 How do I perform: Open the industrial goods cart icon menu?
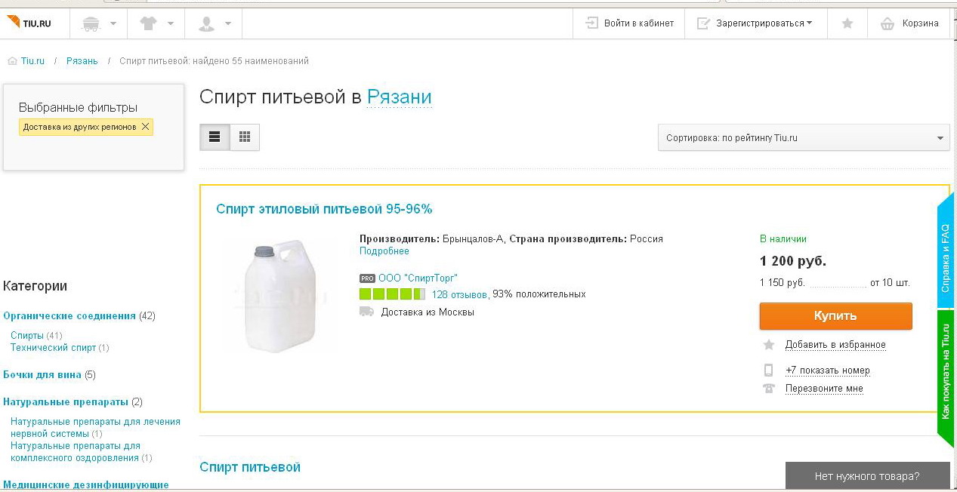98,23
